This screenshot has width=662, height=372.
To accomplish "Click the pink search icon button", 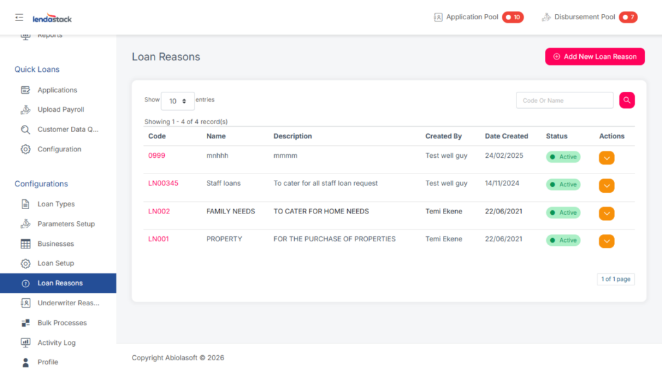I will tap(626, 100).
